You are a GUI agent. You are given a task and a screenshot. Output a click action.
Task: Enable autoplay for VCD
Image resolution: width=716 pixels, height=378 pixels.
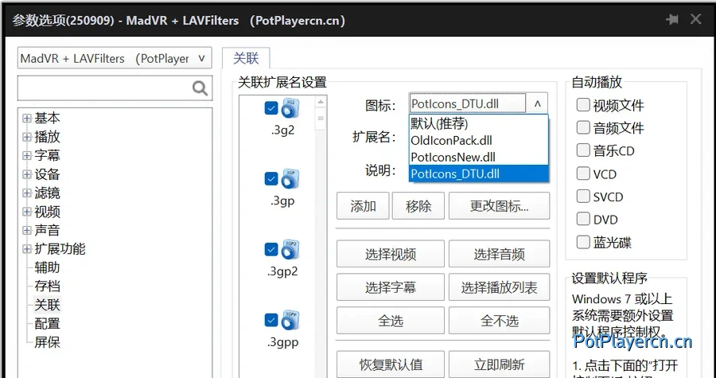tap(583, 173)
